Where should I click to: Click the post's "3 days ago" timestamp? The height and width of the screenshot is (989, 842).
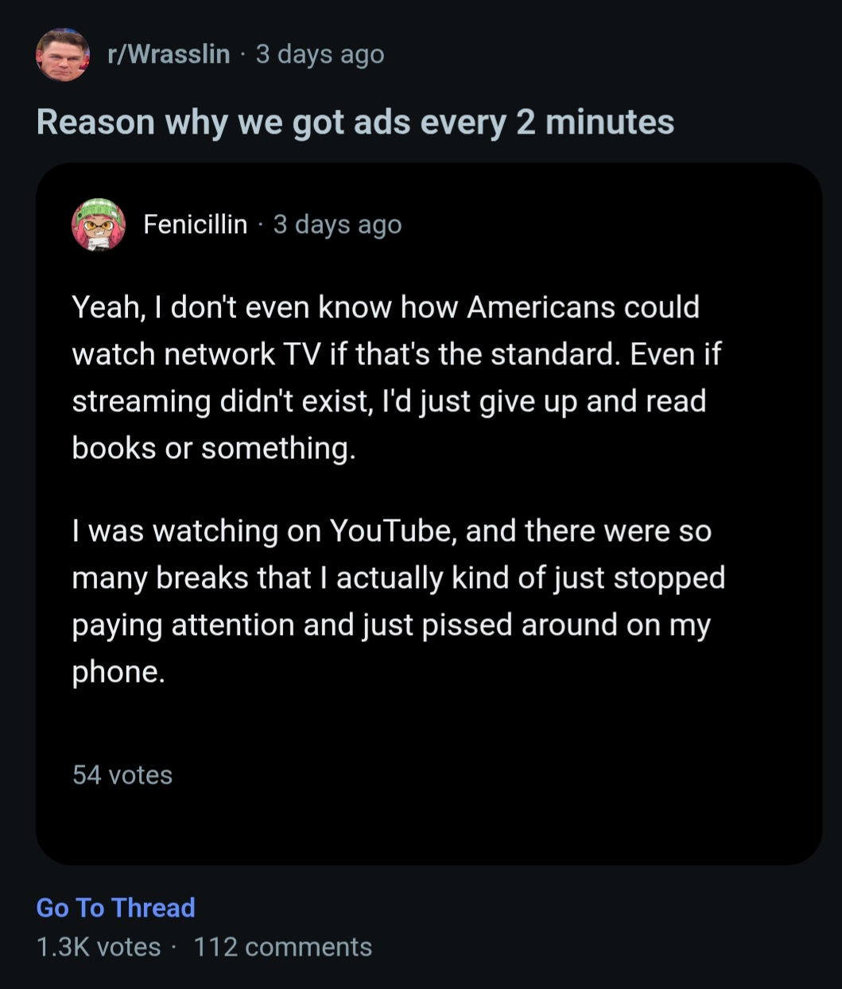(320, 54)
